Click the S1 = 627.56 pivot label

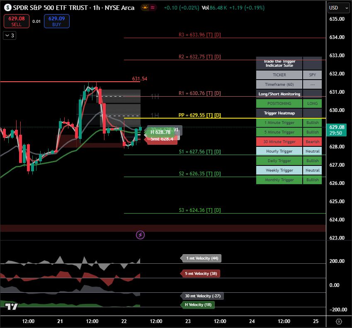[199, 152]
